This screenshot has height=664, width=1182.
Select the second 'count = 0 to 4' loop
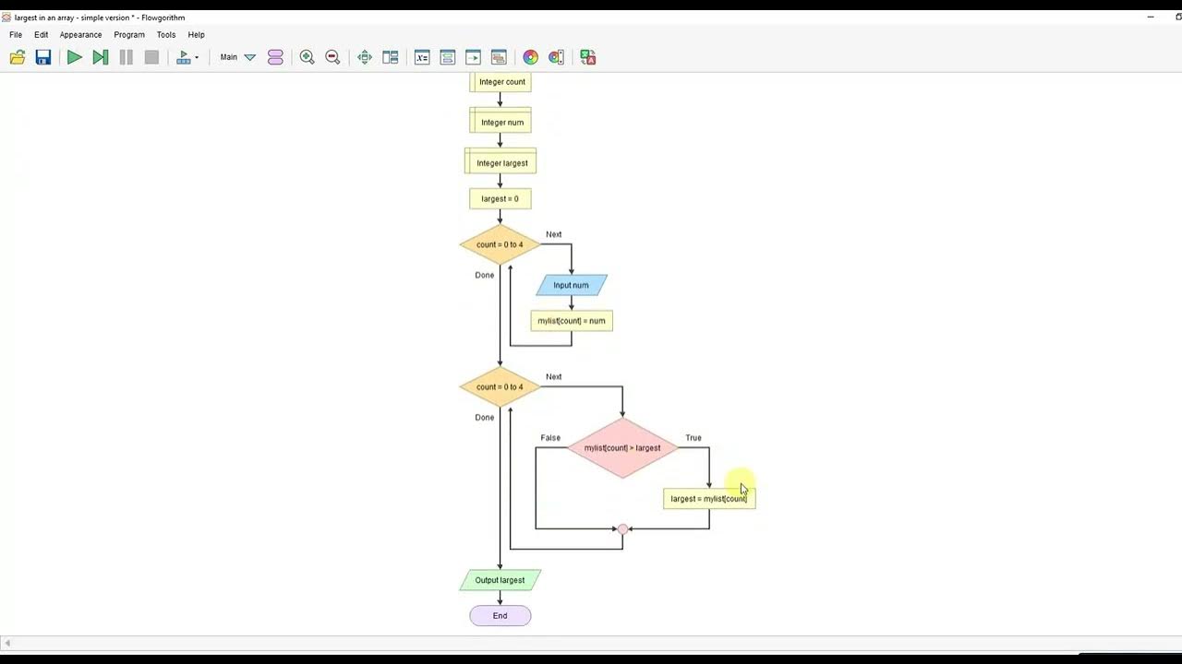point(501,387)
